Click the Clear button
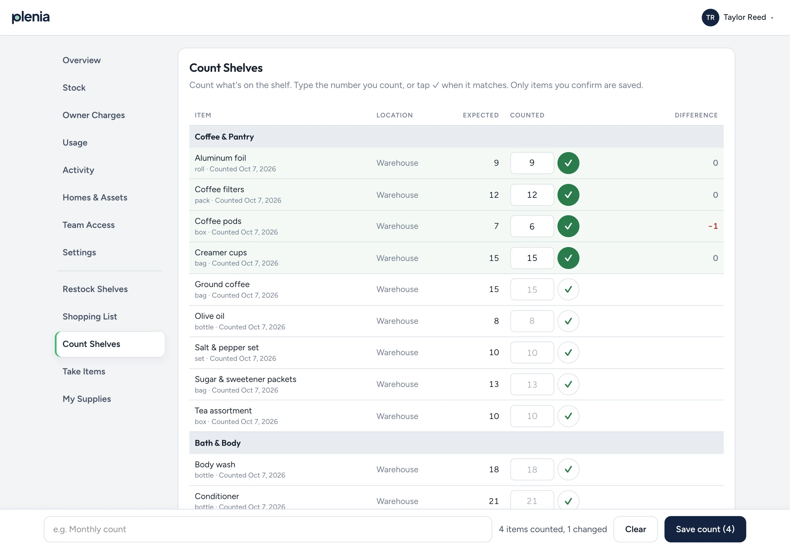Screen dimensions: 790x549 (x=635, y=529)
